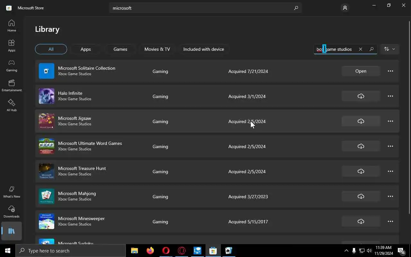The height and width of the screenshot is (257, 411).
Task: Click the Microsoft Jigsaw thumbnail
Action: point(47,121)
